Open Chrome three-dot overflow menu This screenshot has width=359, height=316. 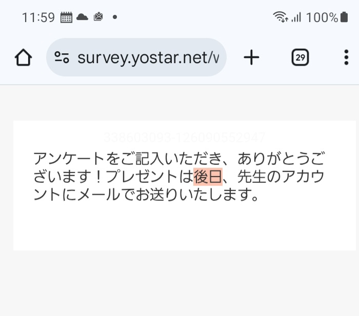coord(346,57)
